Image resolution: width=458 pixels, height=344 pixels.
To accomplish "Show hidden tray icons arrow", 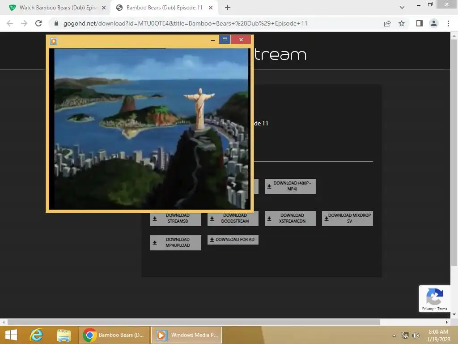I will click(x=394, y=335).
